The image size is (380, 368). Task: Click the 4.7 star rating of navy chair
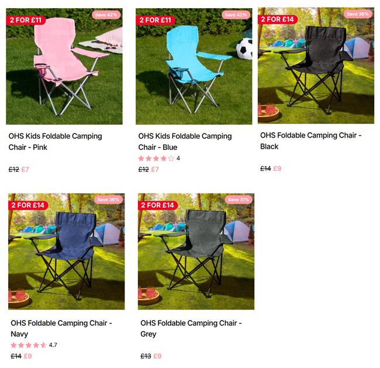pos(34,345)
